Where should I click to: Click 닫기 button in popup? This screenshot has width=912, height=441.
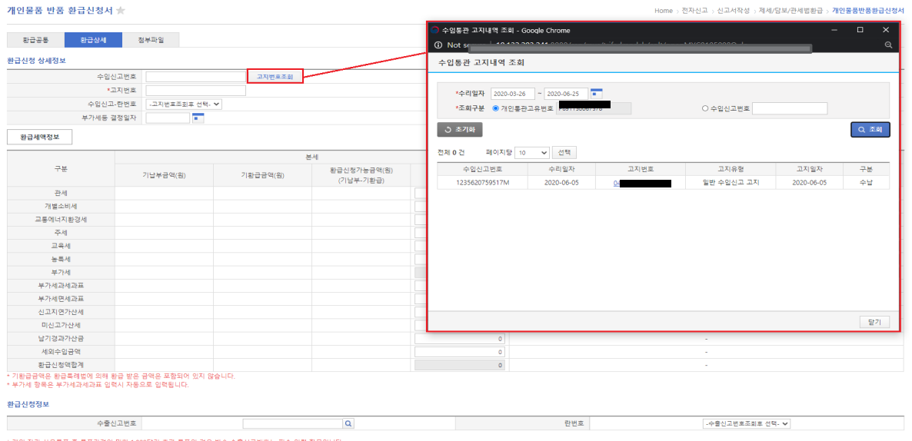tap(874, 321)
